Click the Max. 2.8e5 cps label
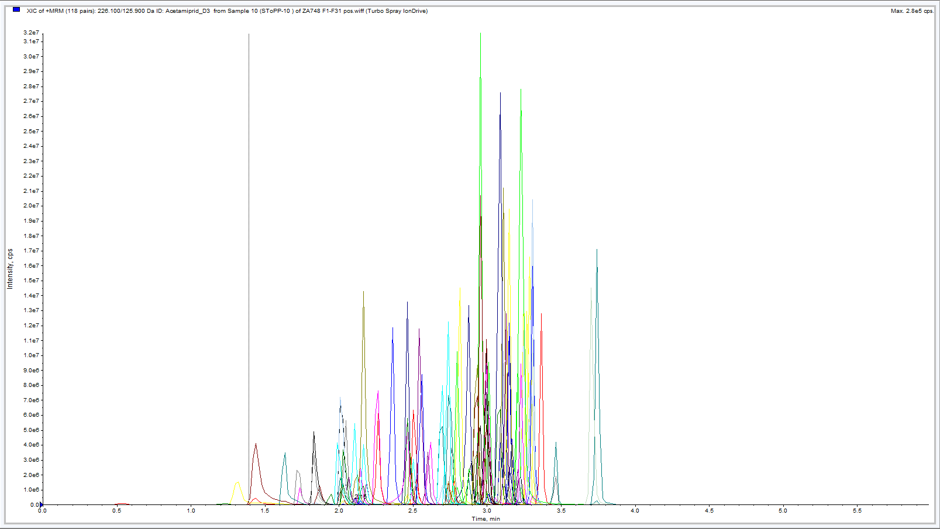Image resolution: width=940 pixels, height=529 pixels. [x=911, y=11]
